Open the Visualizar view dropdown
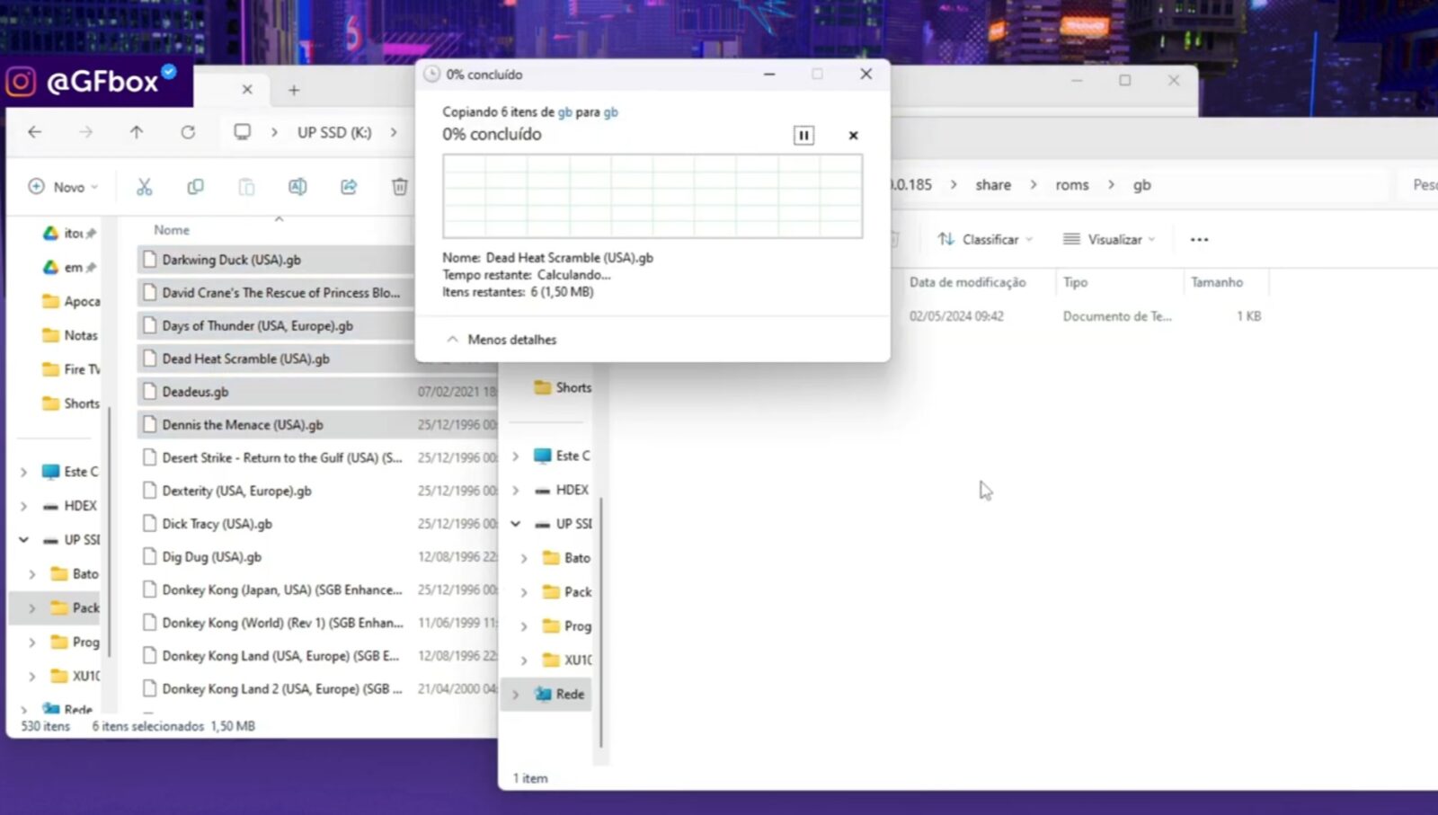The height and width of the screenshot is (815, 1438). tap(1109, 240)
